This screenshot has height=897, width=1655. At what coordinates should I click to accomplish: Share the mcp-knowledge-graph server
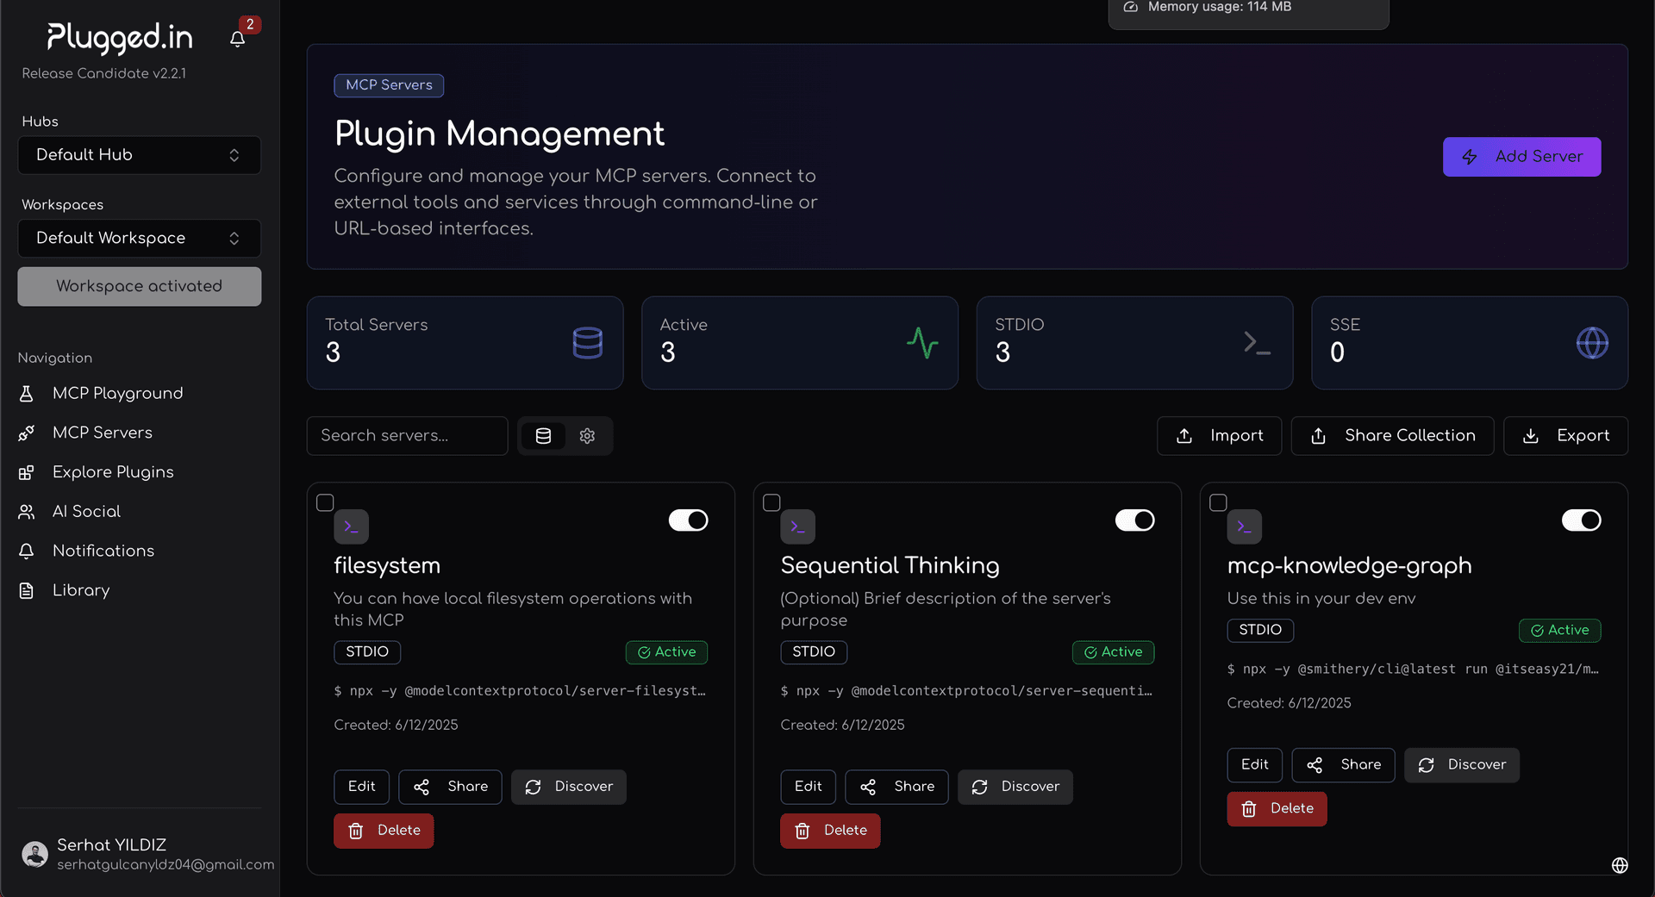pos(1343,765)
